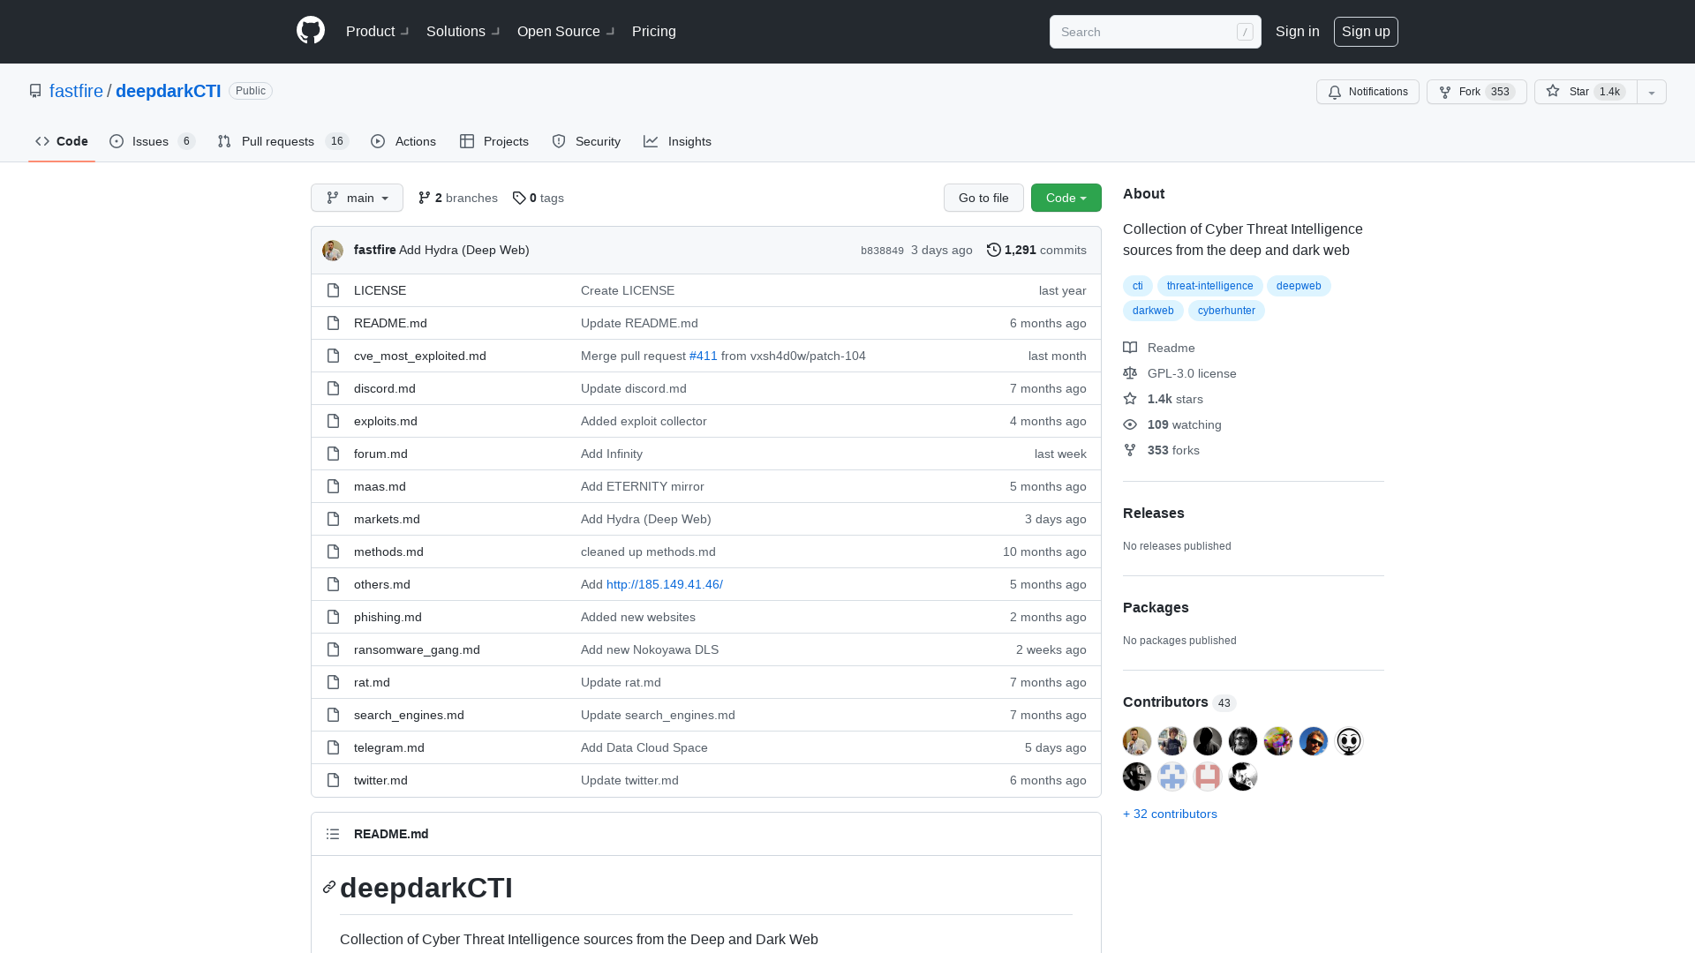The height and width of the screenshot is (953, 1695).
Task: Click the cyberhunter topic tag
Action: 1226,311
